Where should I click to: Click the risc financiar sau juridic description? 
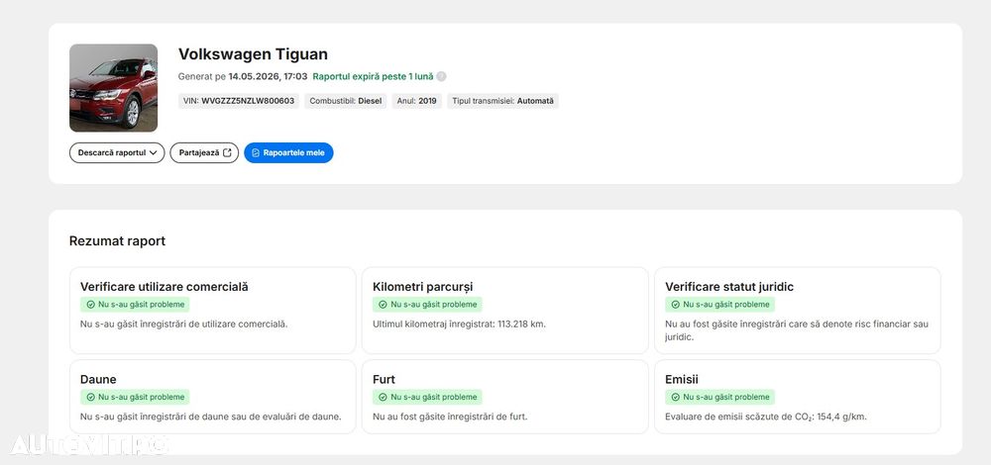797,330
